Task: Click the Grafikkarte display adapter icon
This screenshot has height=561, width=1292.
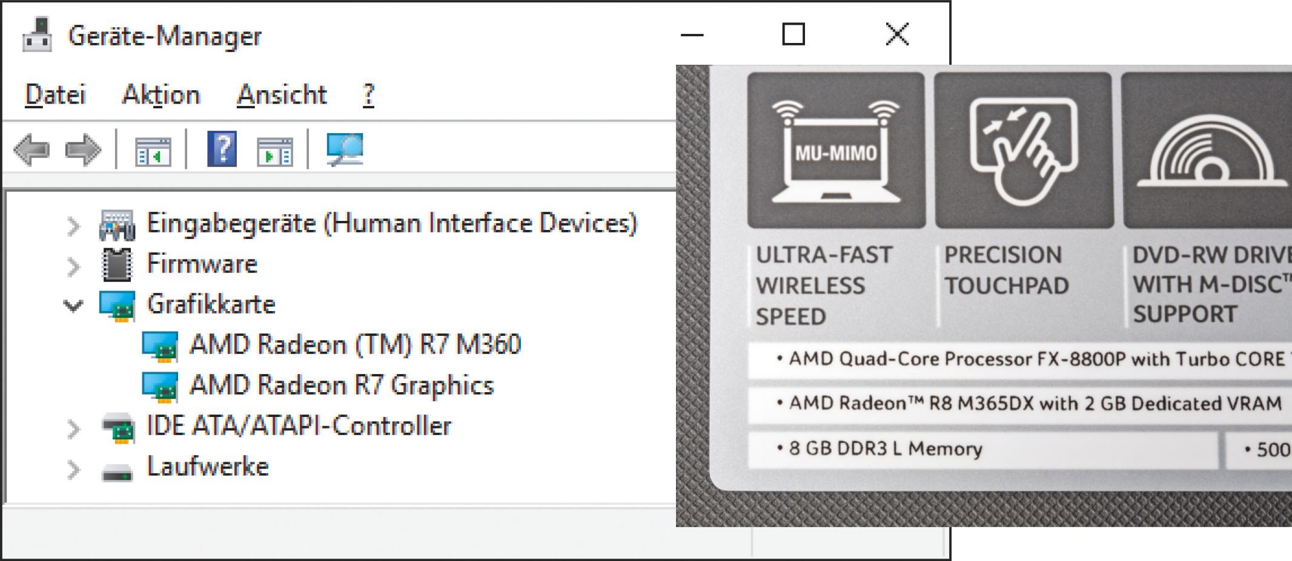Action: point(118,305)
